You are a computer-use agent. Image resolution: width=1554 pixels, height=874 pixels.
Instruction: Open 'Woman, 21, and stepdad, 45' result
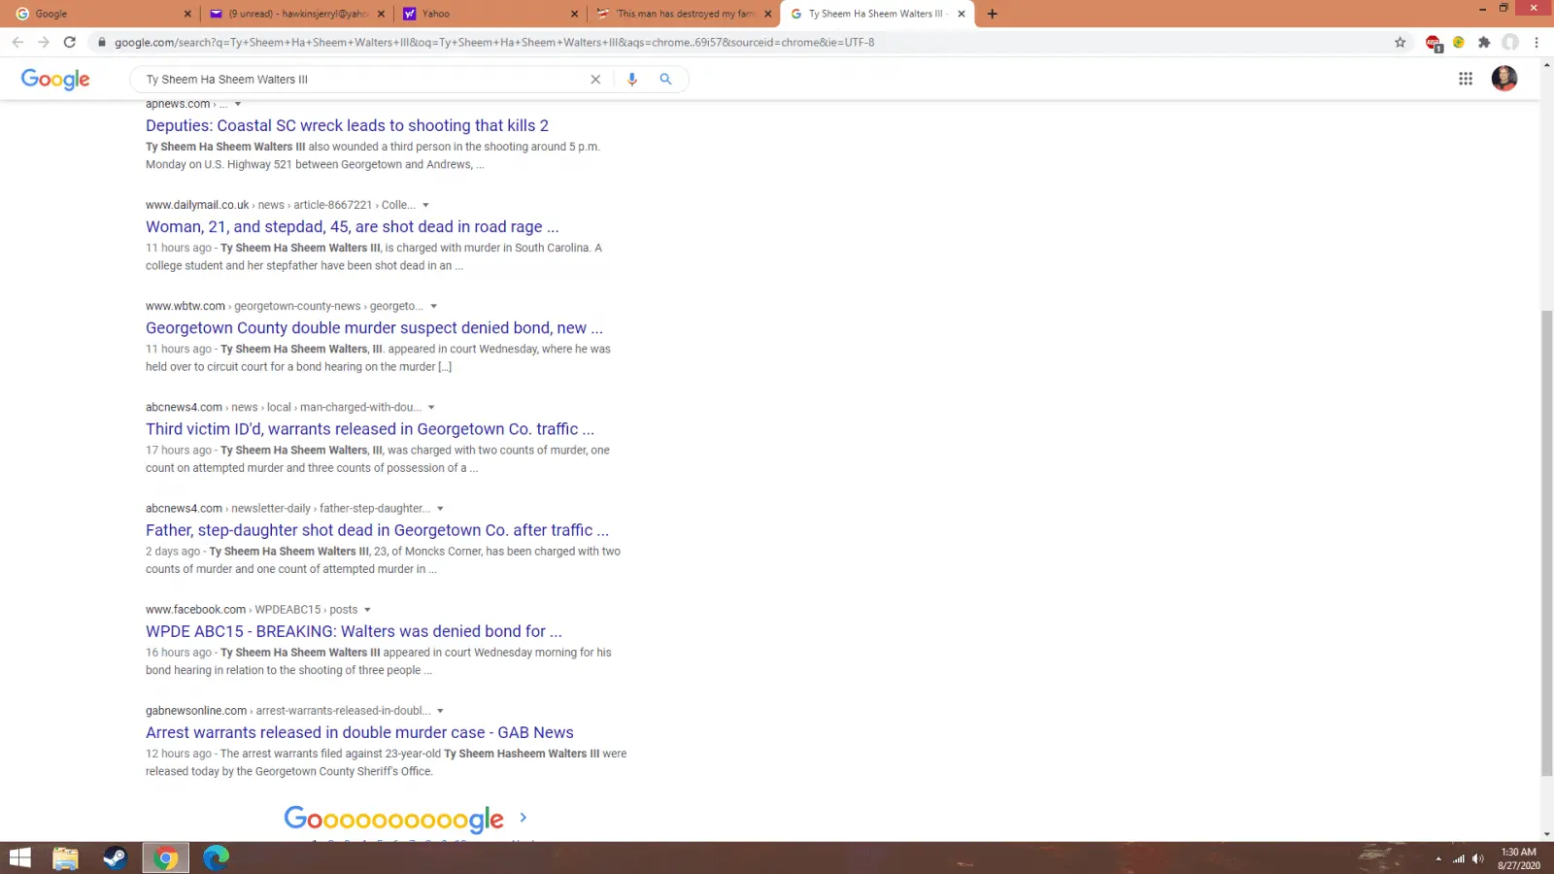[x=352, y=226]
